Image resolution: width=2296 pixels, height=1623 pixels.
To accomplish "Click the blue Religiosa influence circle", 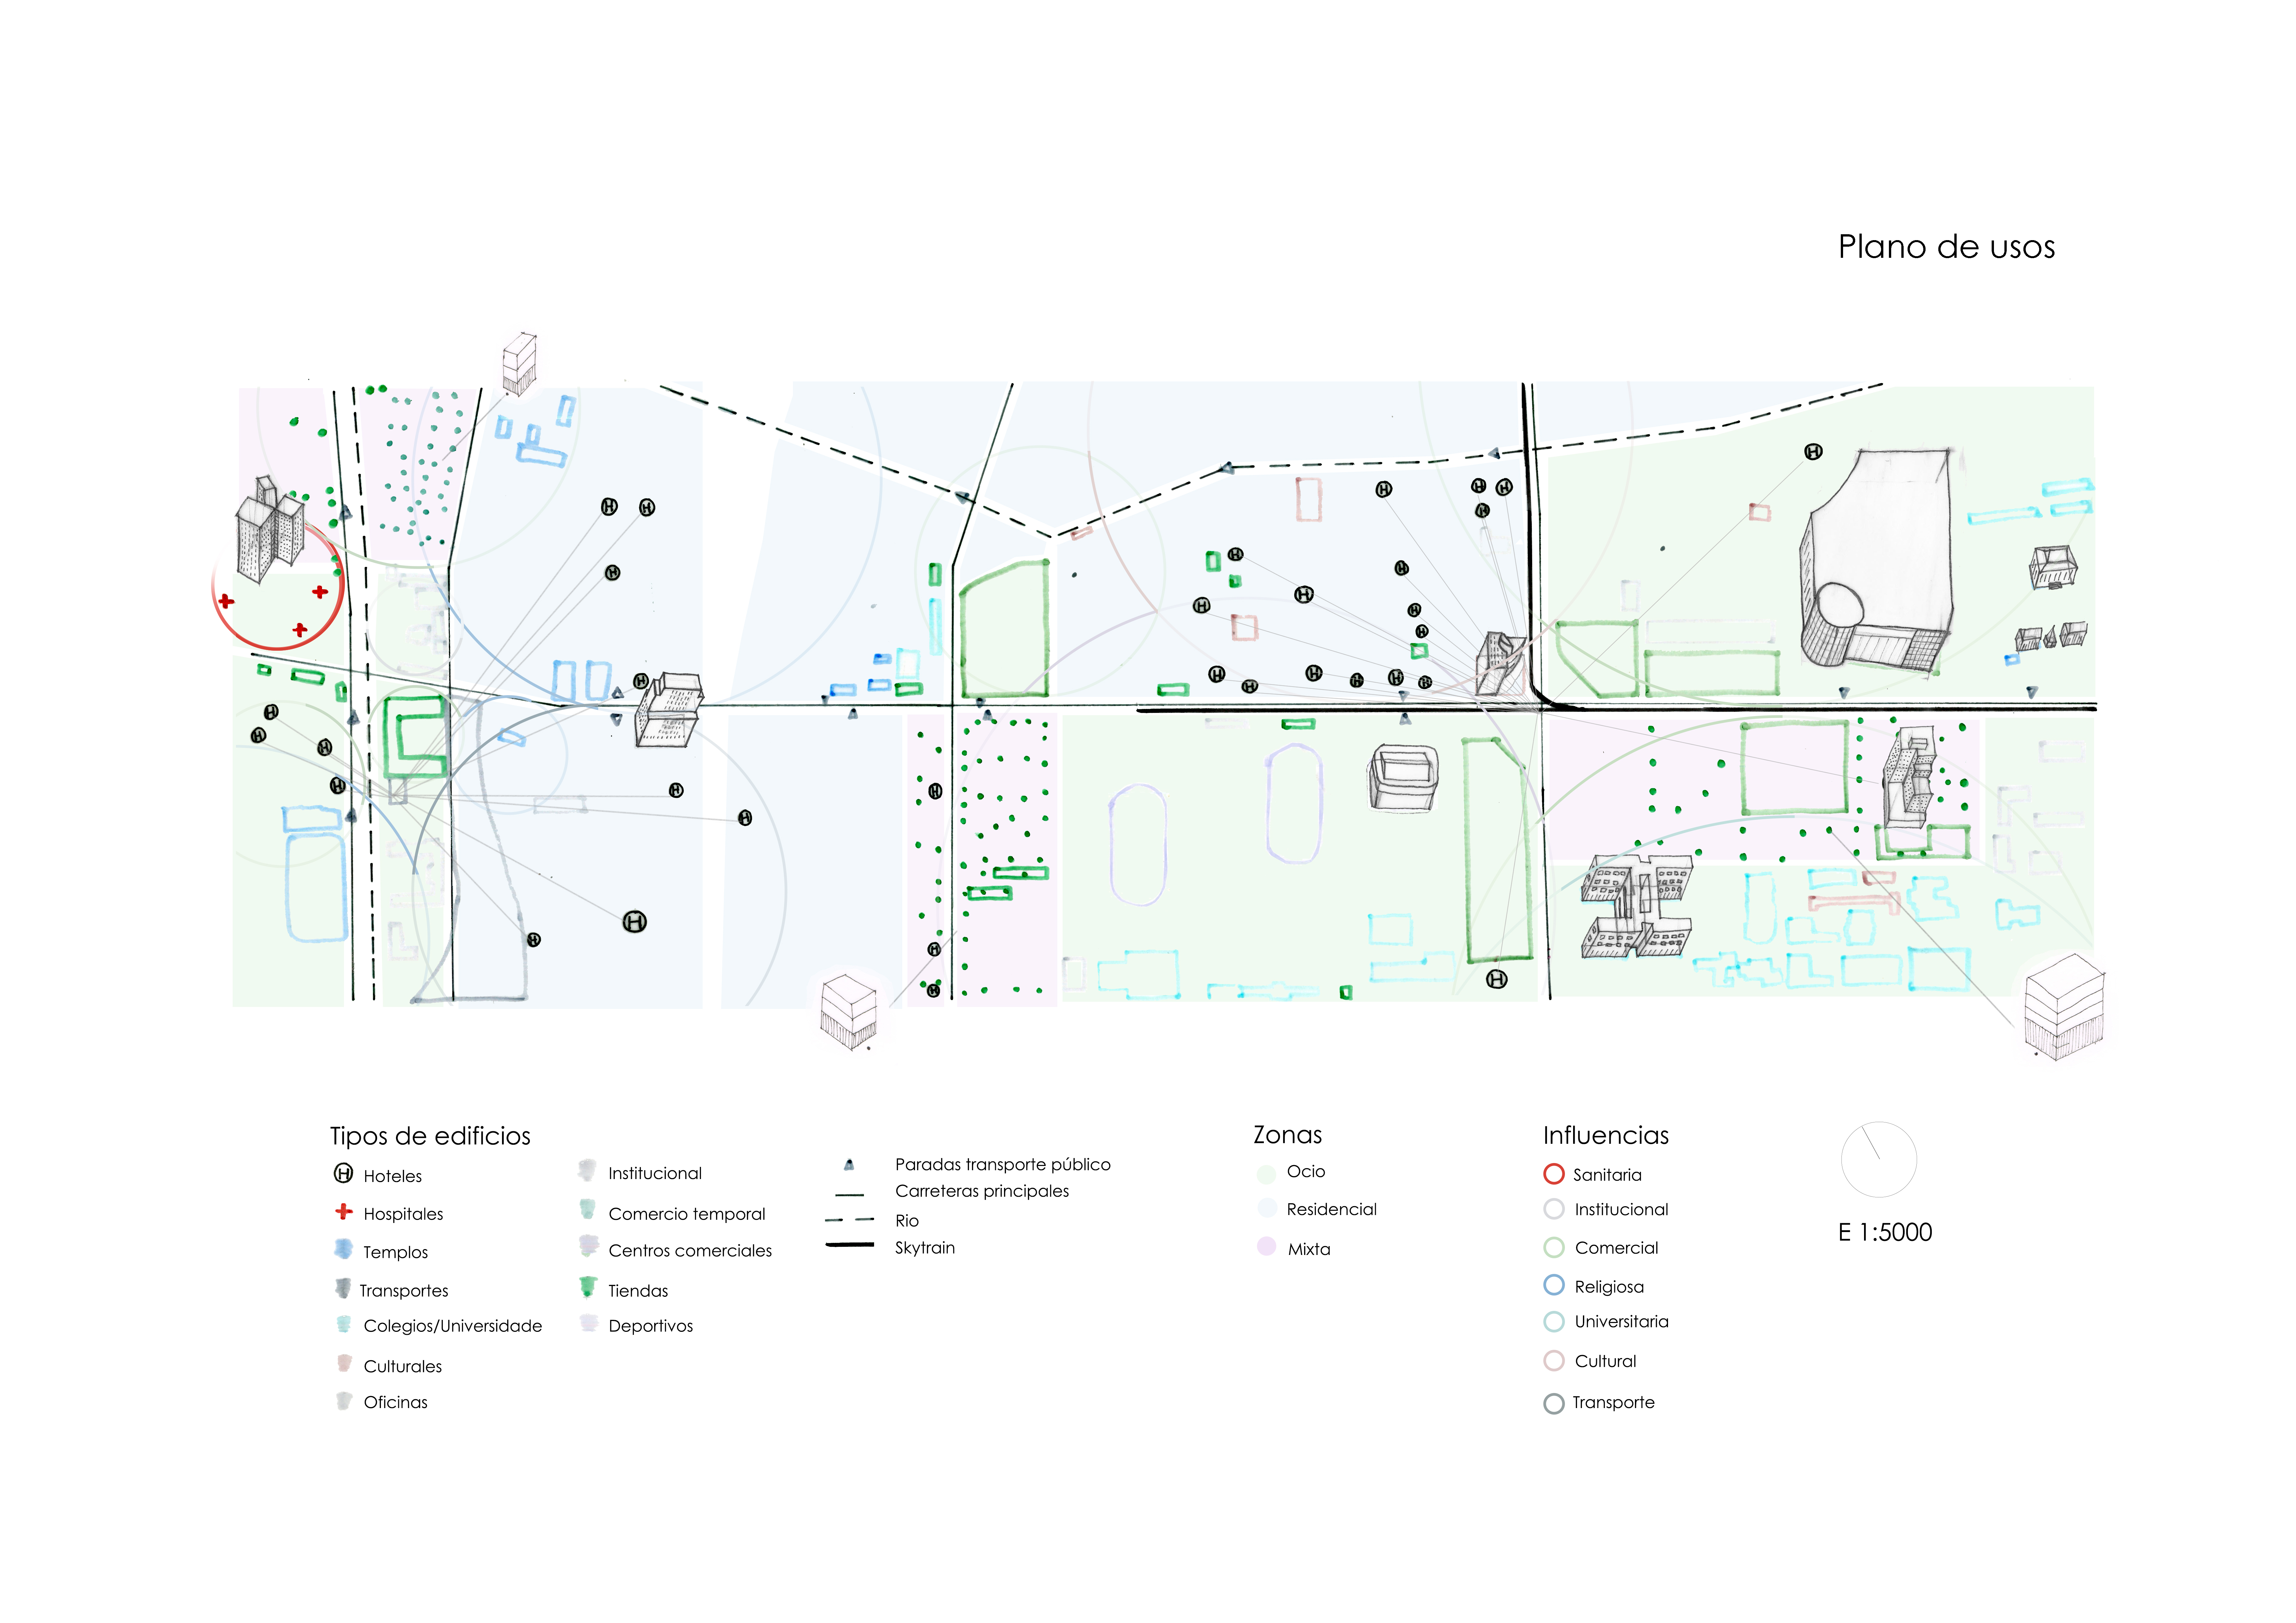I will (x=1554, y=1285).
